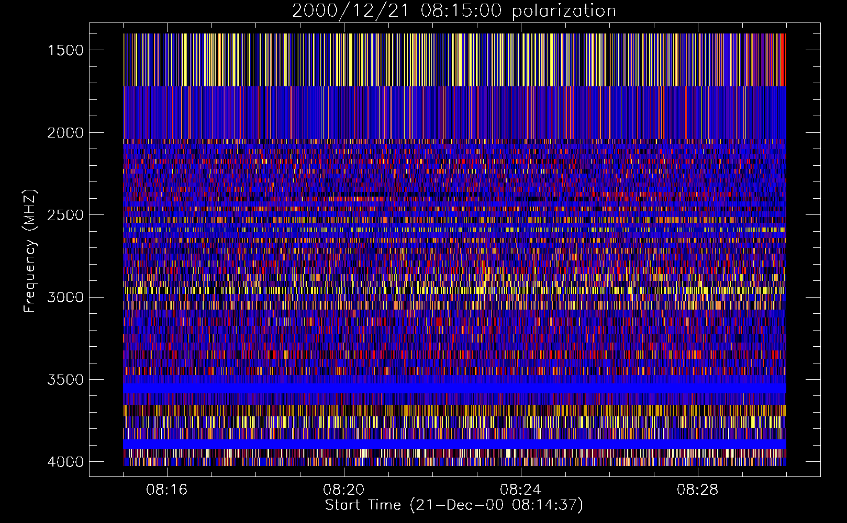Viewport: 847px width, 523px height.
Task: Click the 08:16 time tick label
Action: tap(167, 490)
